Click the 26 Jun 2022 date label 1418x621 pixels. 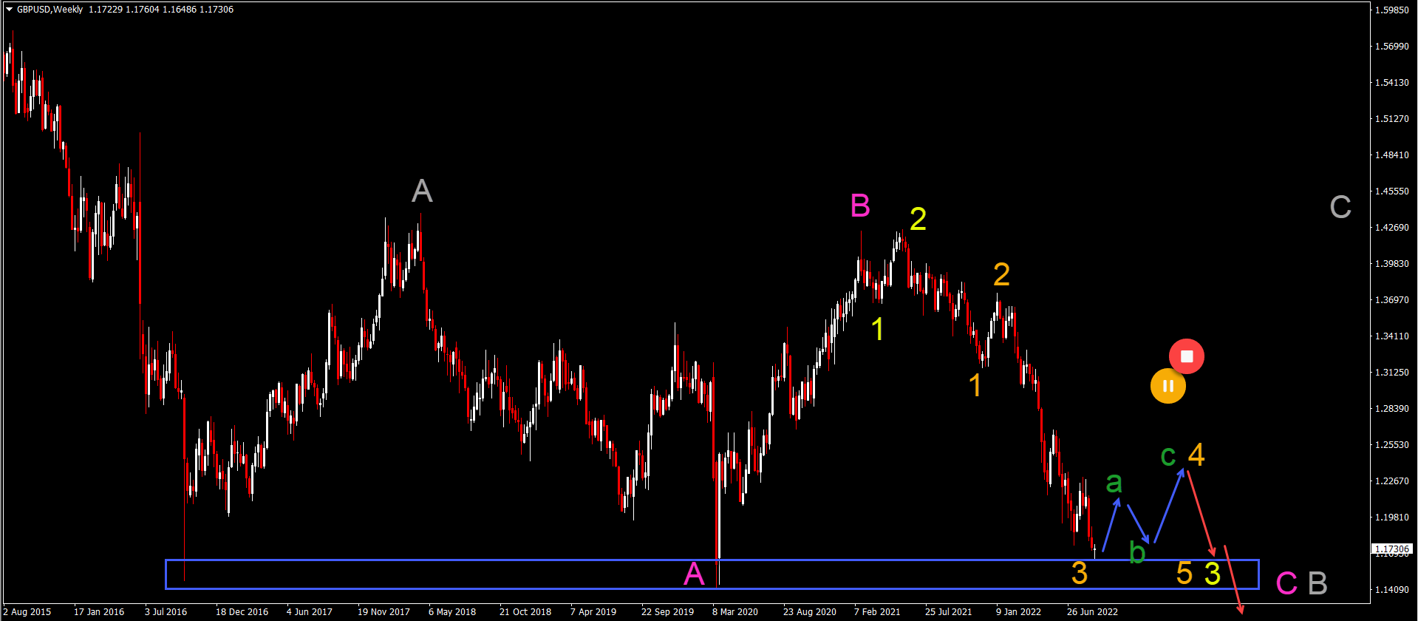point(1092,611)
